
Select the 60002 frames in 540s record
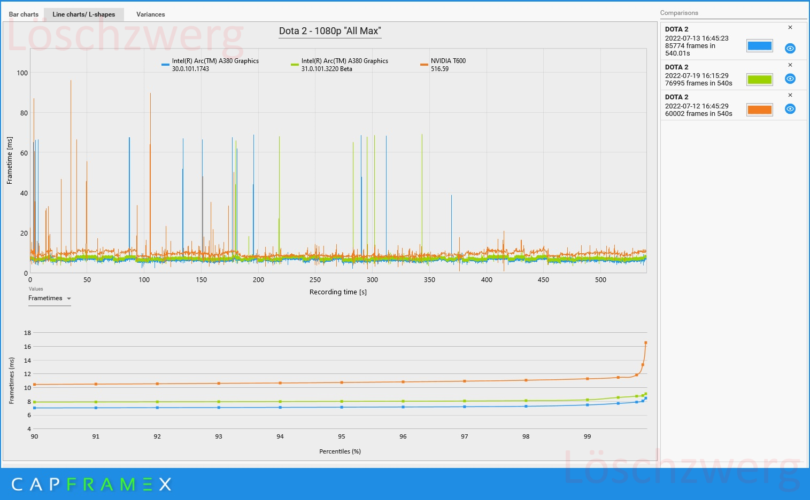734,105
